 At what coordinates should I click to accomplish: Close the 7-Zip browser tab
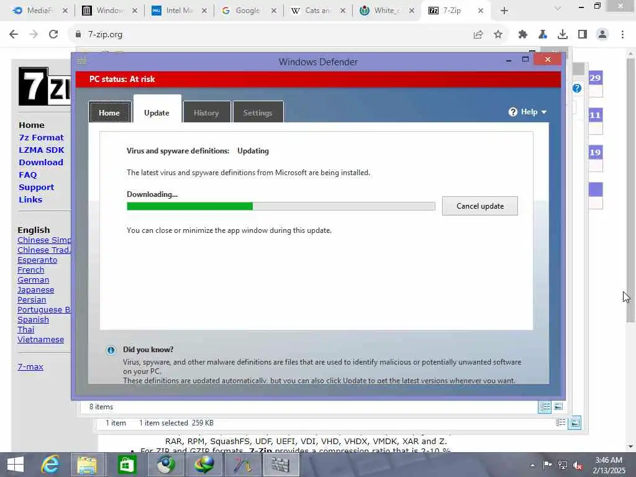click(481, 11)
